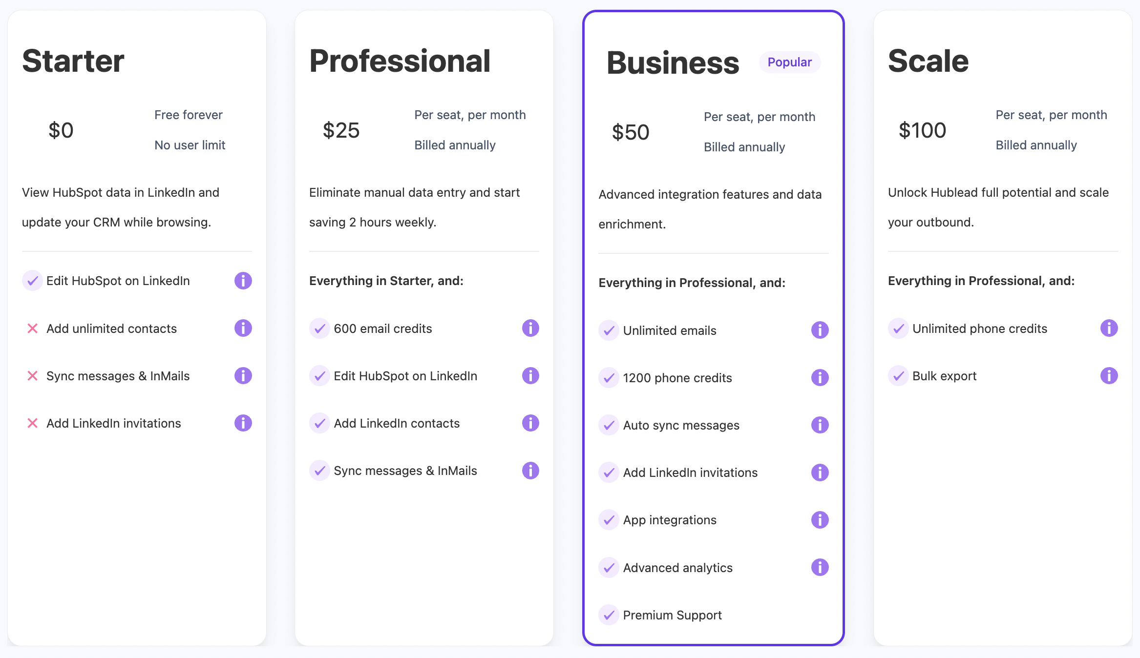Image resolution: width=1140 pixels, height=658 pixels.
Task: Open info icon for Unlimited phone credits
Action: (x=1109, y=328)
